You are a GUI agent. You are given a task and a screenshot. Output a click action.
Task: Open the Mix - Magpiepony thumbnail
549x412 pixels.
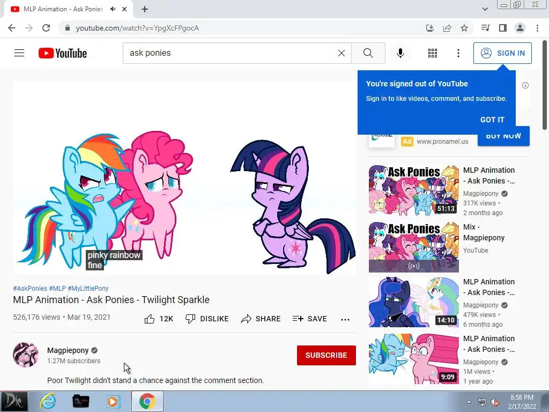pyautogui.click(x=413, y=247)
